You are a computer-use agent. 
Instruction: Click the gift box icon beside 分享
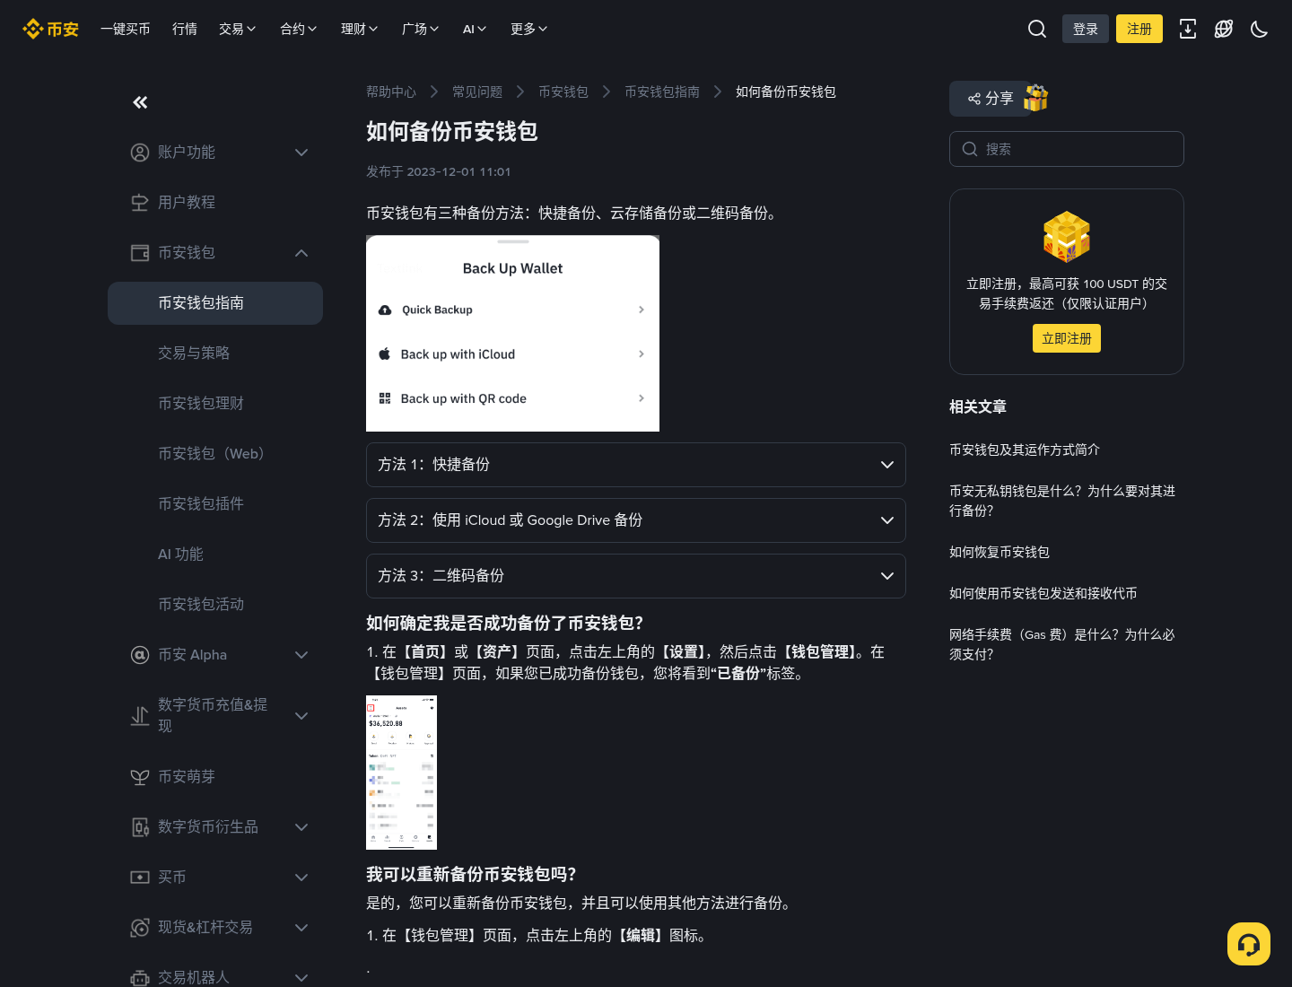(1036, 98)
